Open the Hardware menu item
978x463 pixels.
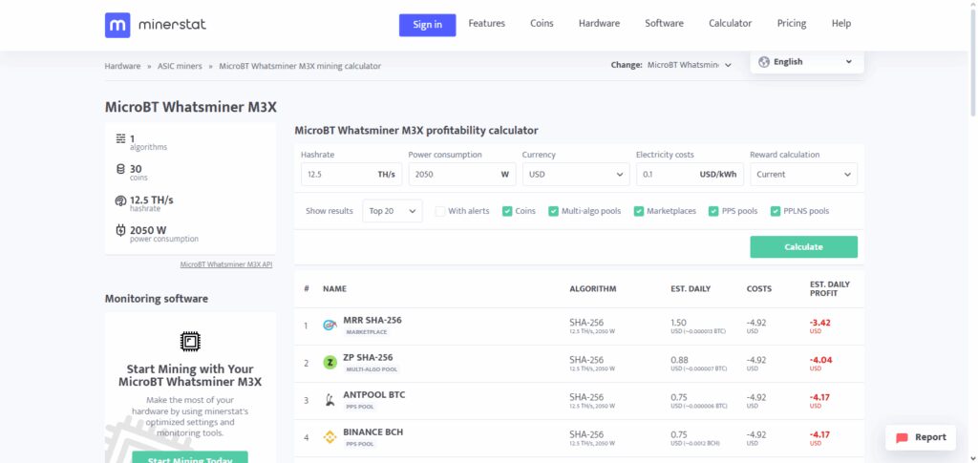pos(599,23)
